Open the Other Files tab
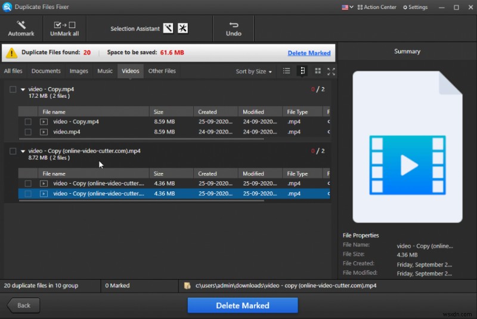 click(x=162, y=71)
